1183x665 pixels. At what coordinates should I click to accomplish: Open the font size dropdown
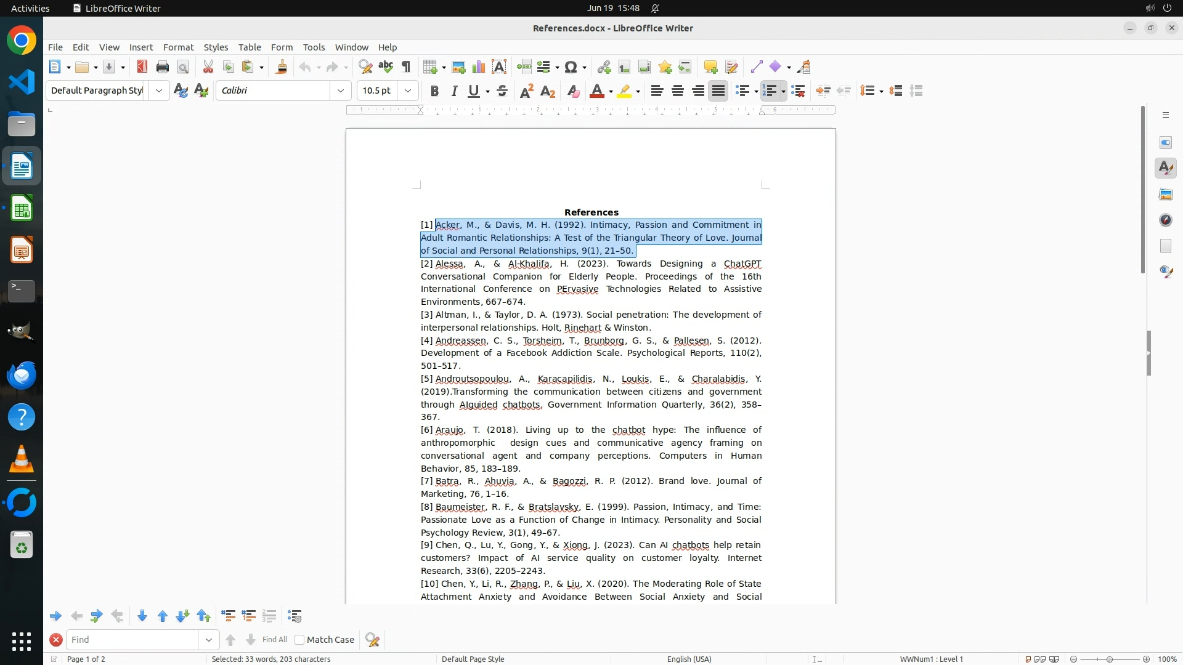[x=407, y=91]
